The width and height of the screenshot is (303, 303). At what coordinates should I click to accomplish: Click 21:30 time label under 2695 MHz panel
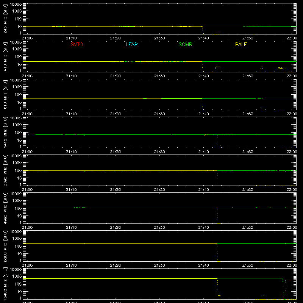(x=159, y=190)
